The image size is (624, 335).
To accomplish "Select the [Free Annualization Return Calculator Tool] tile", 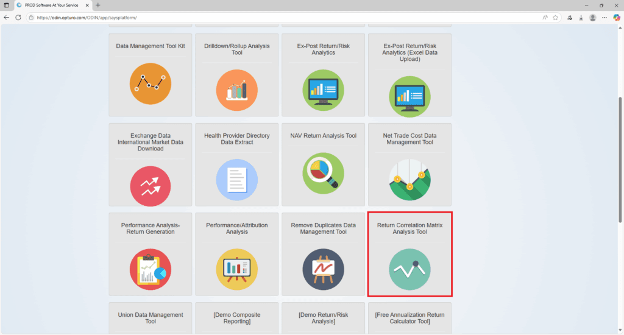I will [409, 318].
